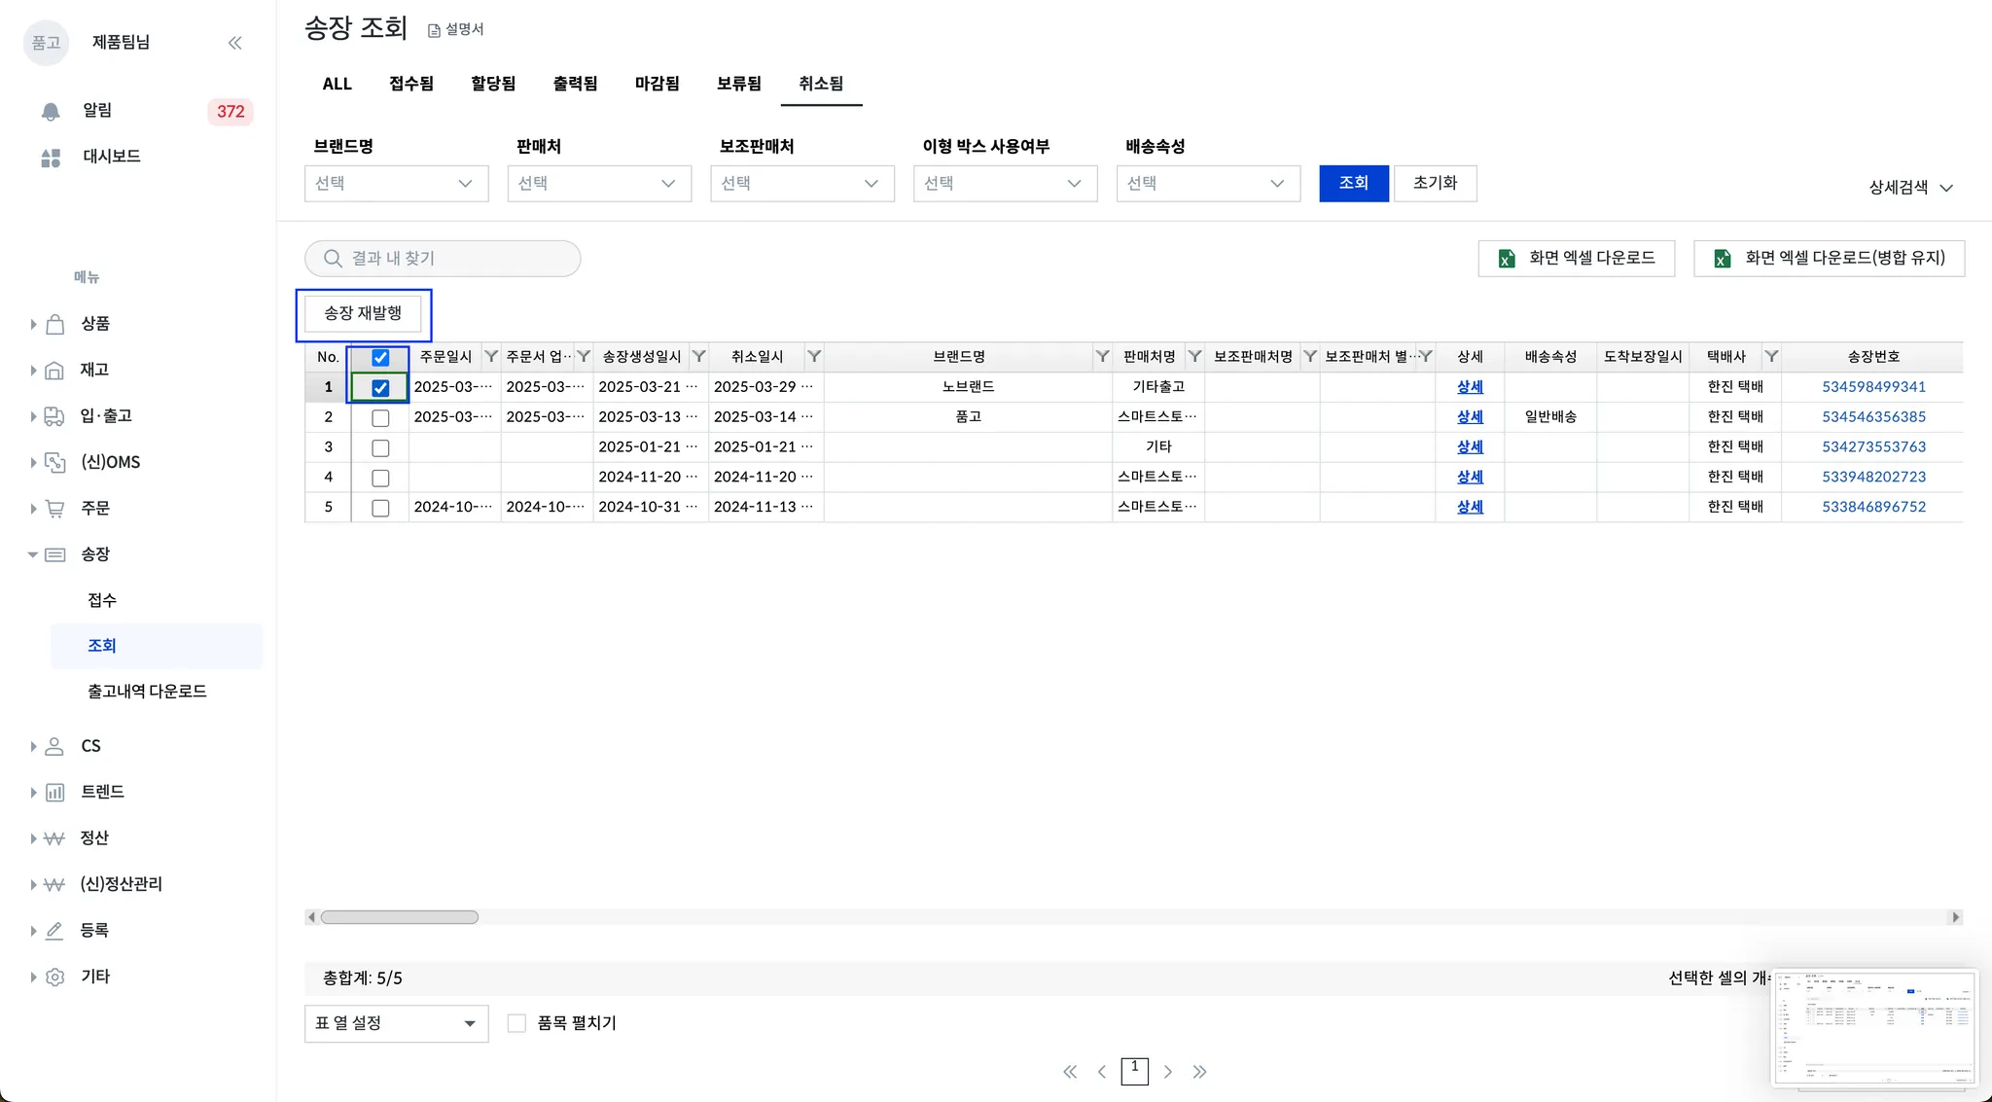
Task: Open invoice number 534546356385 link
Action: (x=1873, y=417)
